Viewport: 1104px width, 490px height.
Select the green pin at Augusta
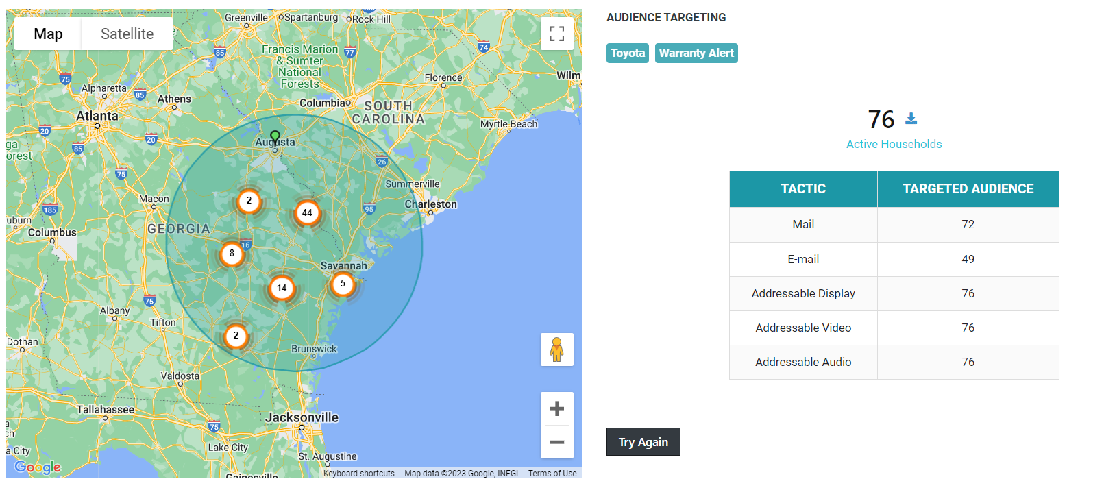point(275,138)
